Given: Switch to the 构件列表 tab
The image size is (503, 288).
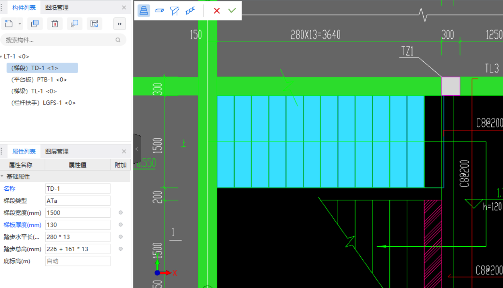Looking at the screenshot, I should tap(24, 8).
